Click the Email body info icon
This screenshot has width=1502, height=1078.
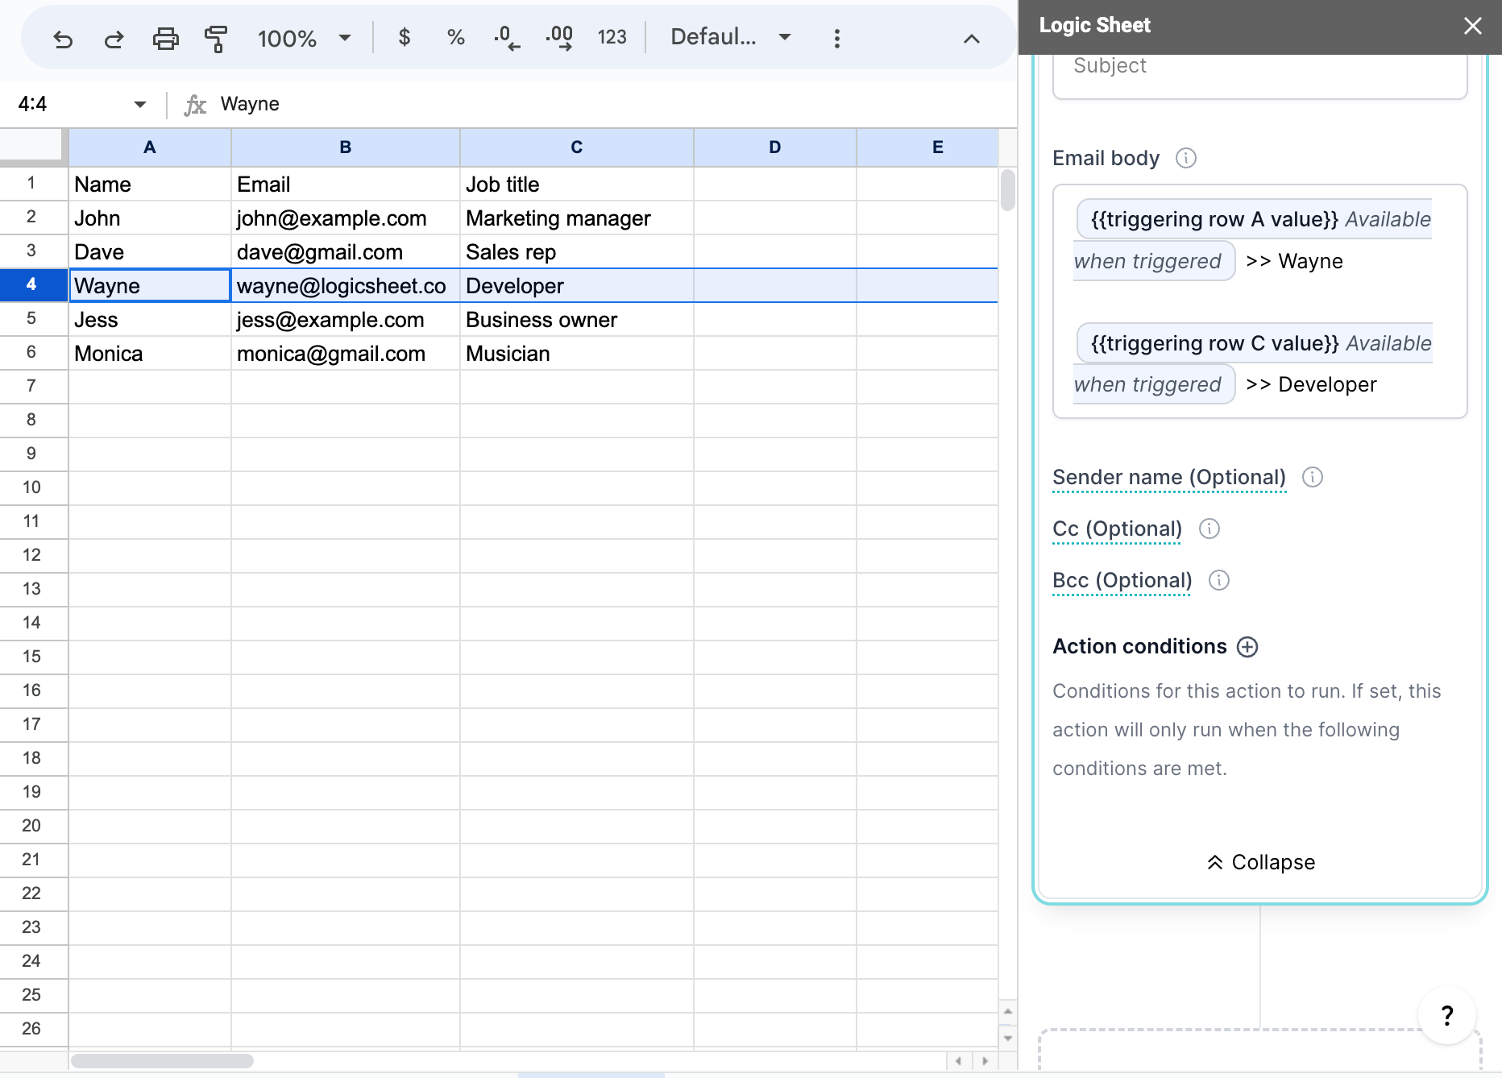[1185, 158]
